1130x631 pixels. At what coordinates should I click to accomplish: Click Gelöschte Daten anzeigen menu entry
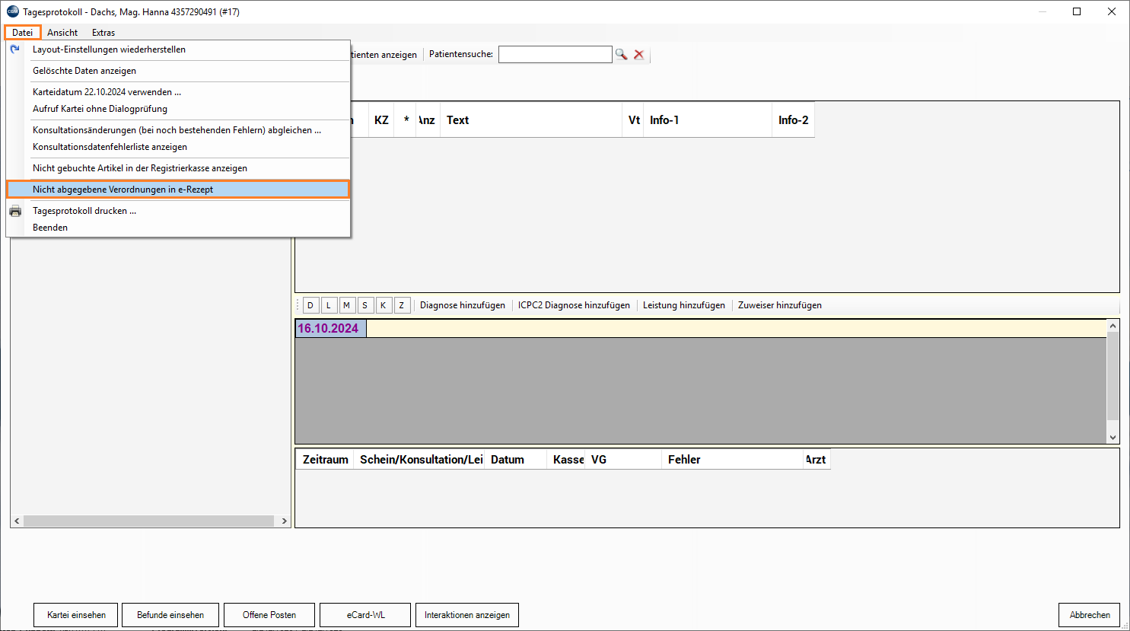(x=84, y=71)
